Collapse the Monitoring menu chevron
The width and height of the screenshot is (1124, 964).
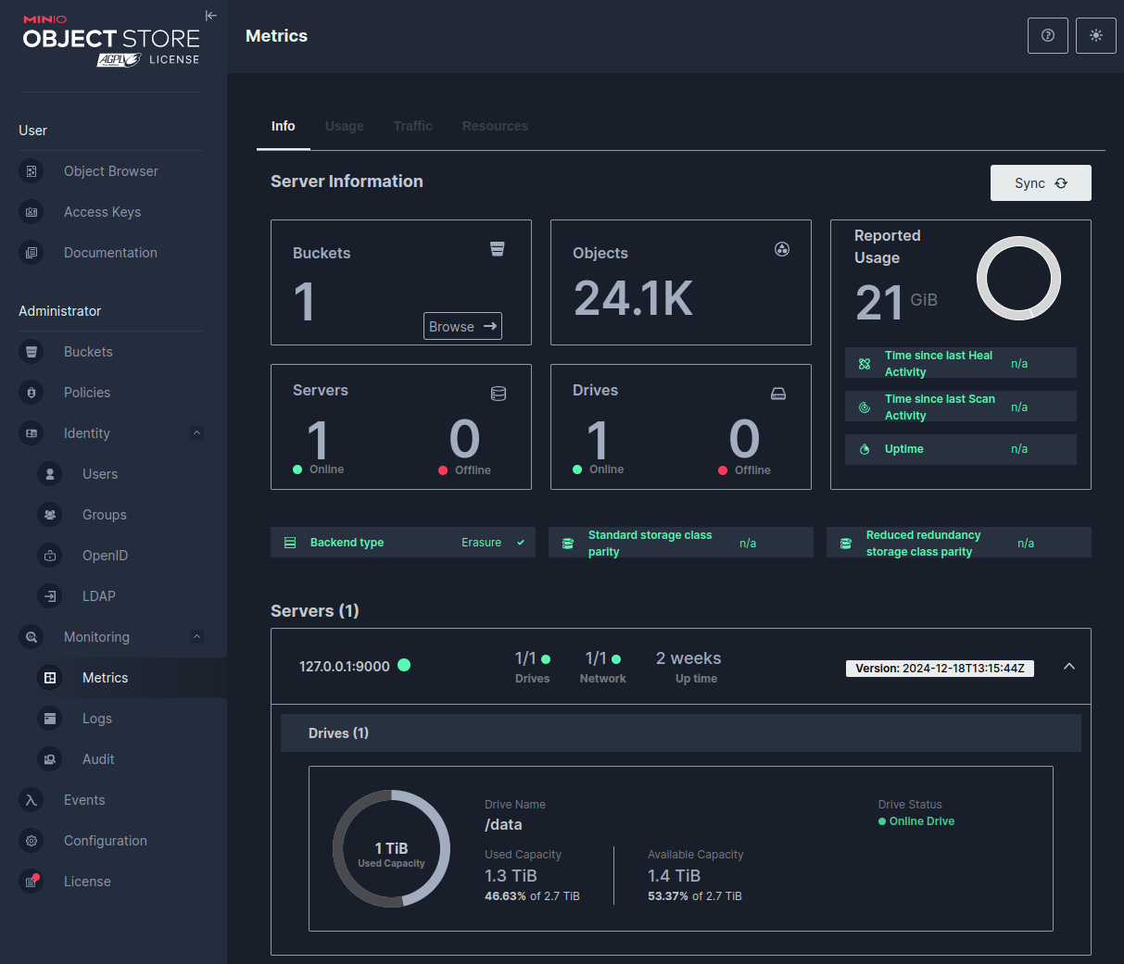tap(196, 636)
